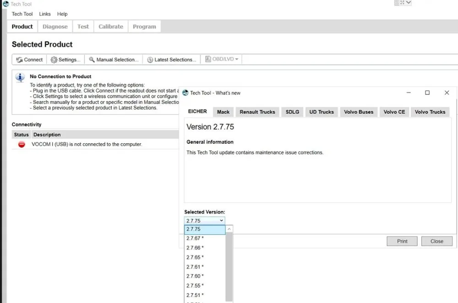
Task: Switch to the Calibrate tab
Action: [x=111, y=27]
